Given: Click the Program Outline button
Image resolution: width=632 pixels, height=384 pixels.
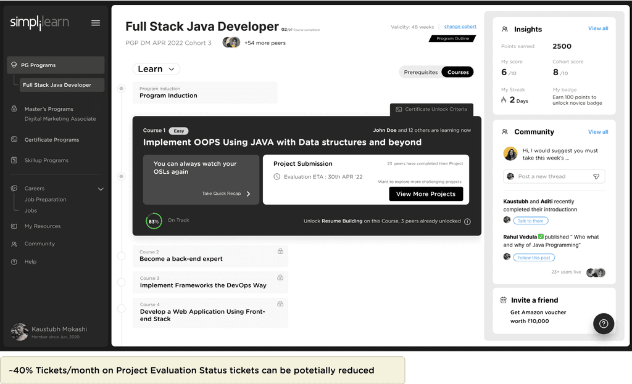Looking at the screenshot, I should pyautogui.click(x=452, y=39).
